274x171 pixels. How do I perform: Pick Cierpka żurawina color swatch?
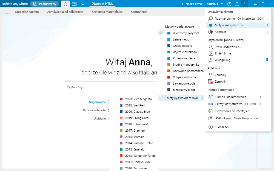(x=169, y=77)
